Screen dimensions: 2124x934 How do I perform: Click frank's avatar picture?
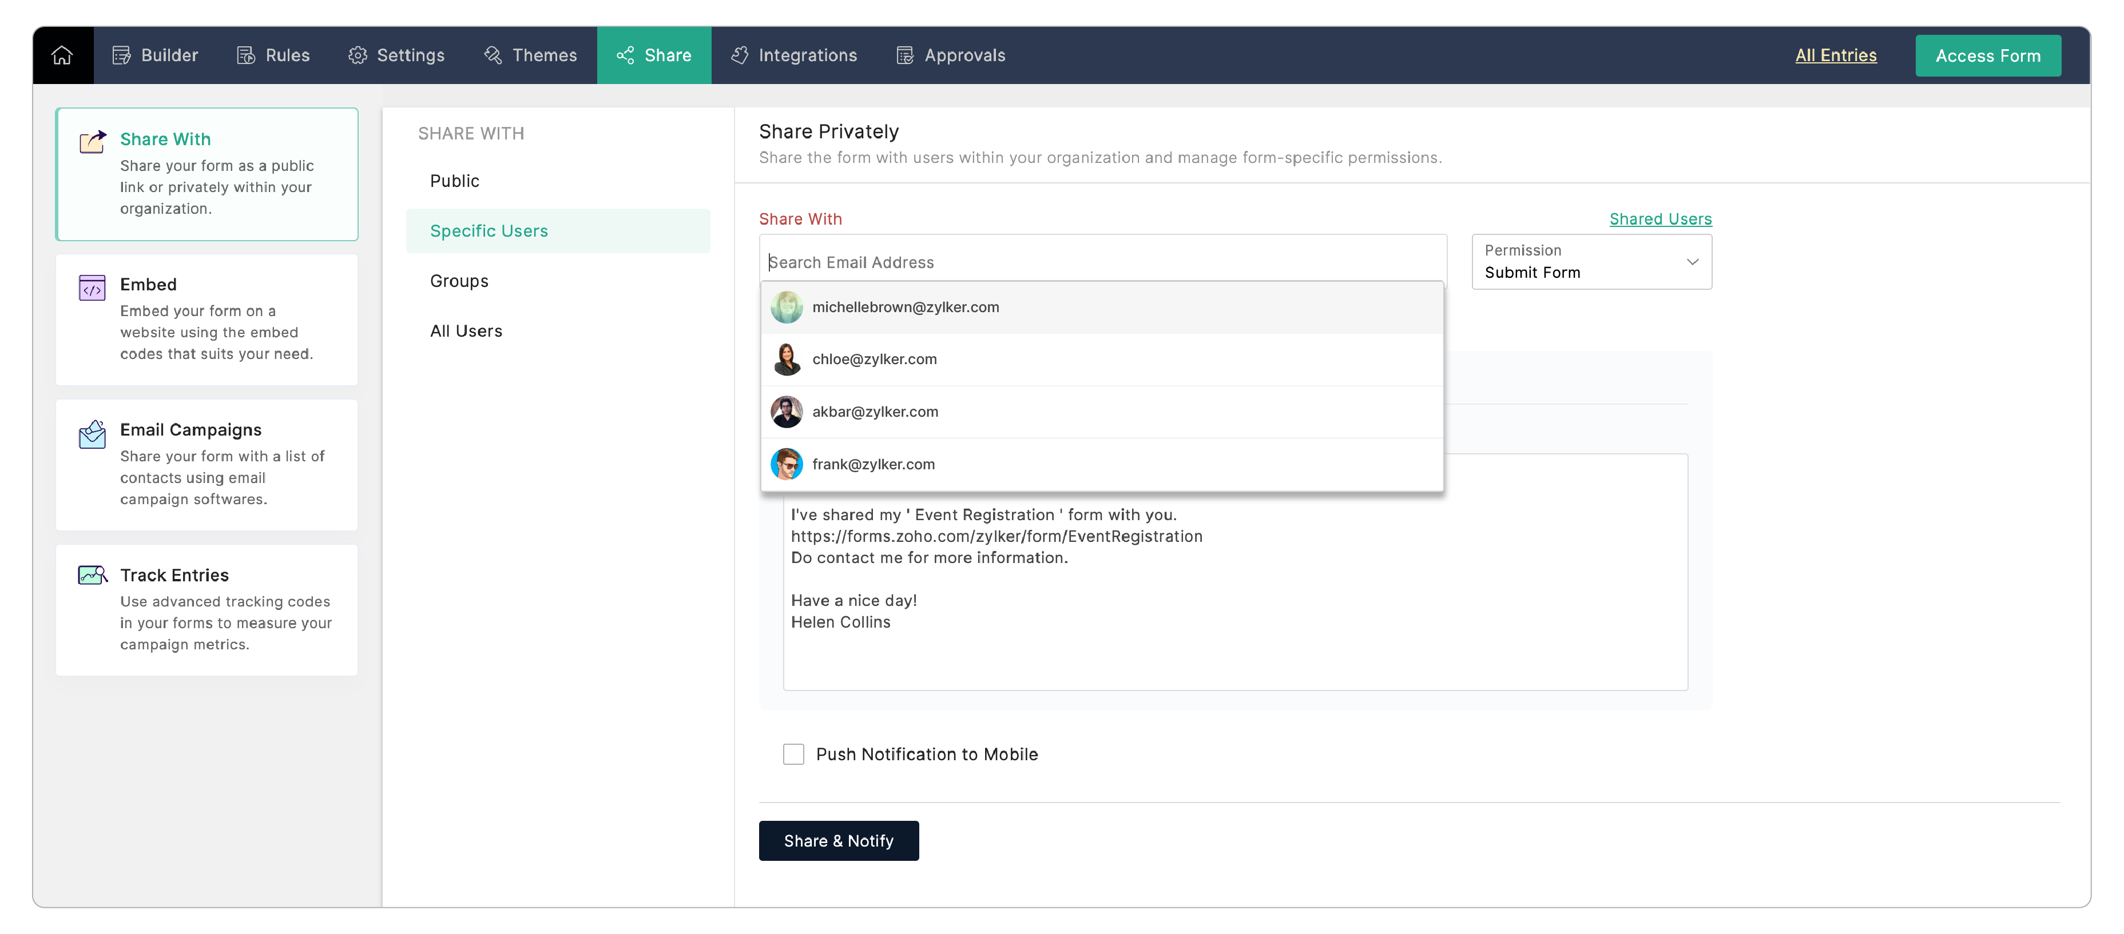[786, 465]
